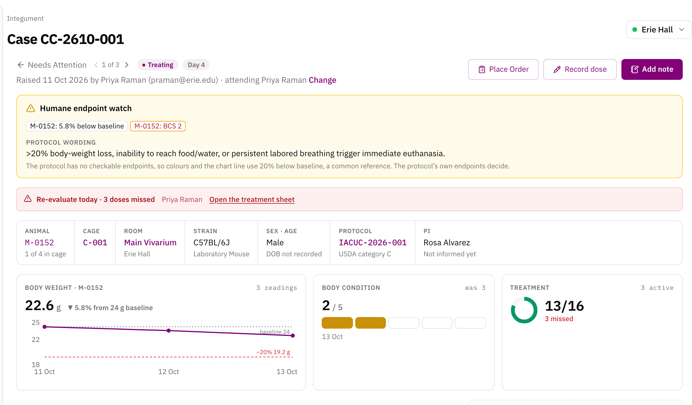
Task: Click the 'M-0152: 5.8% below baseline' chip
Action: coord(77,126)
